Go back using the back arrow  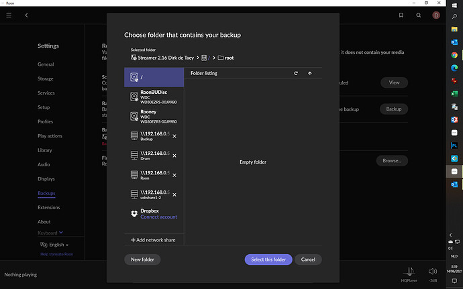click(26, 15)
